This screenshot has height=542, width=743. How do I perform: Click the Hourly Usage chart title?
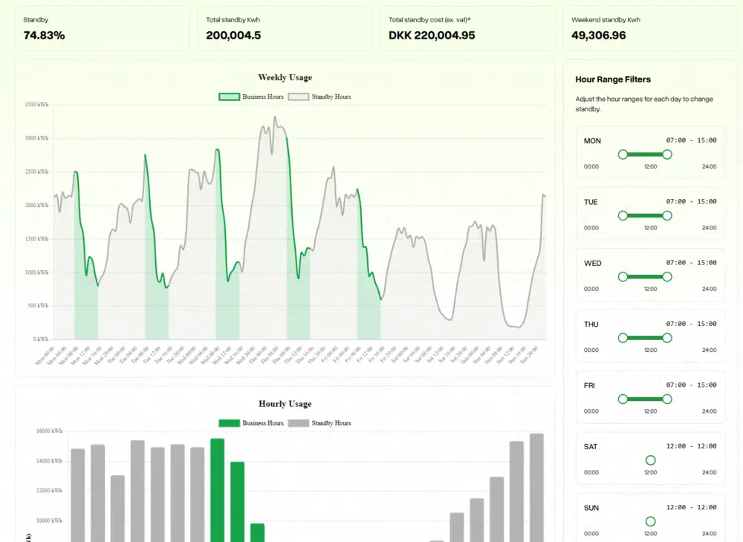(x=285, y=404)
